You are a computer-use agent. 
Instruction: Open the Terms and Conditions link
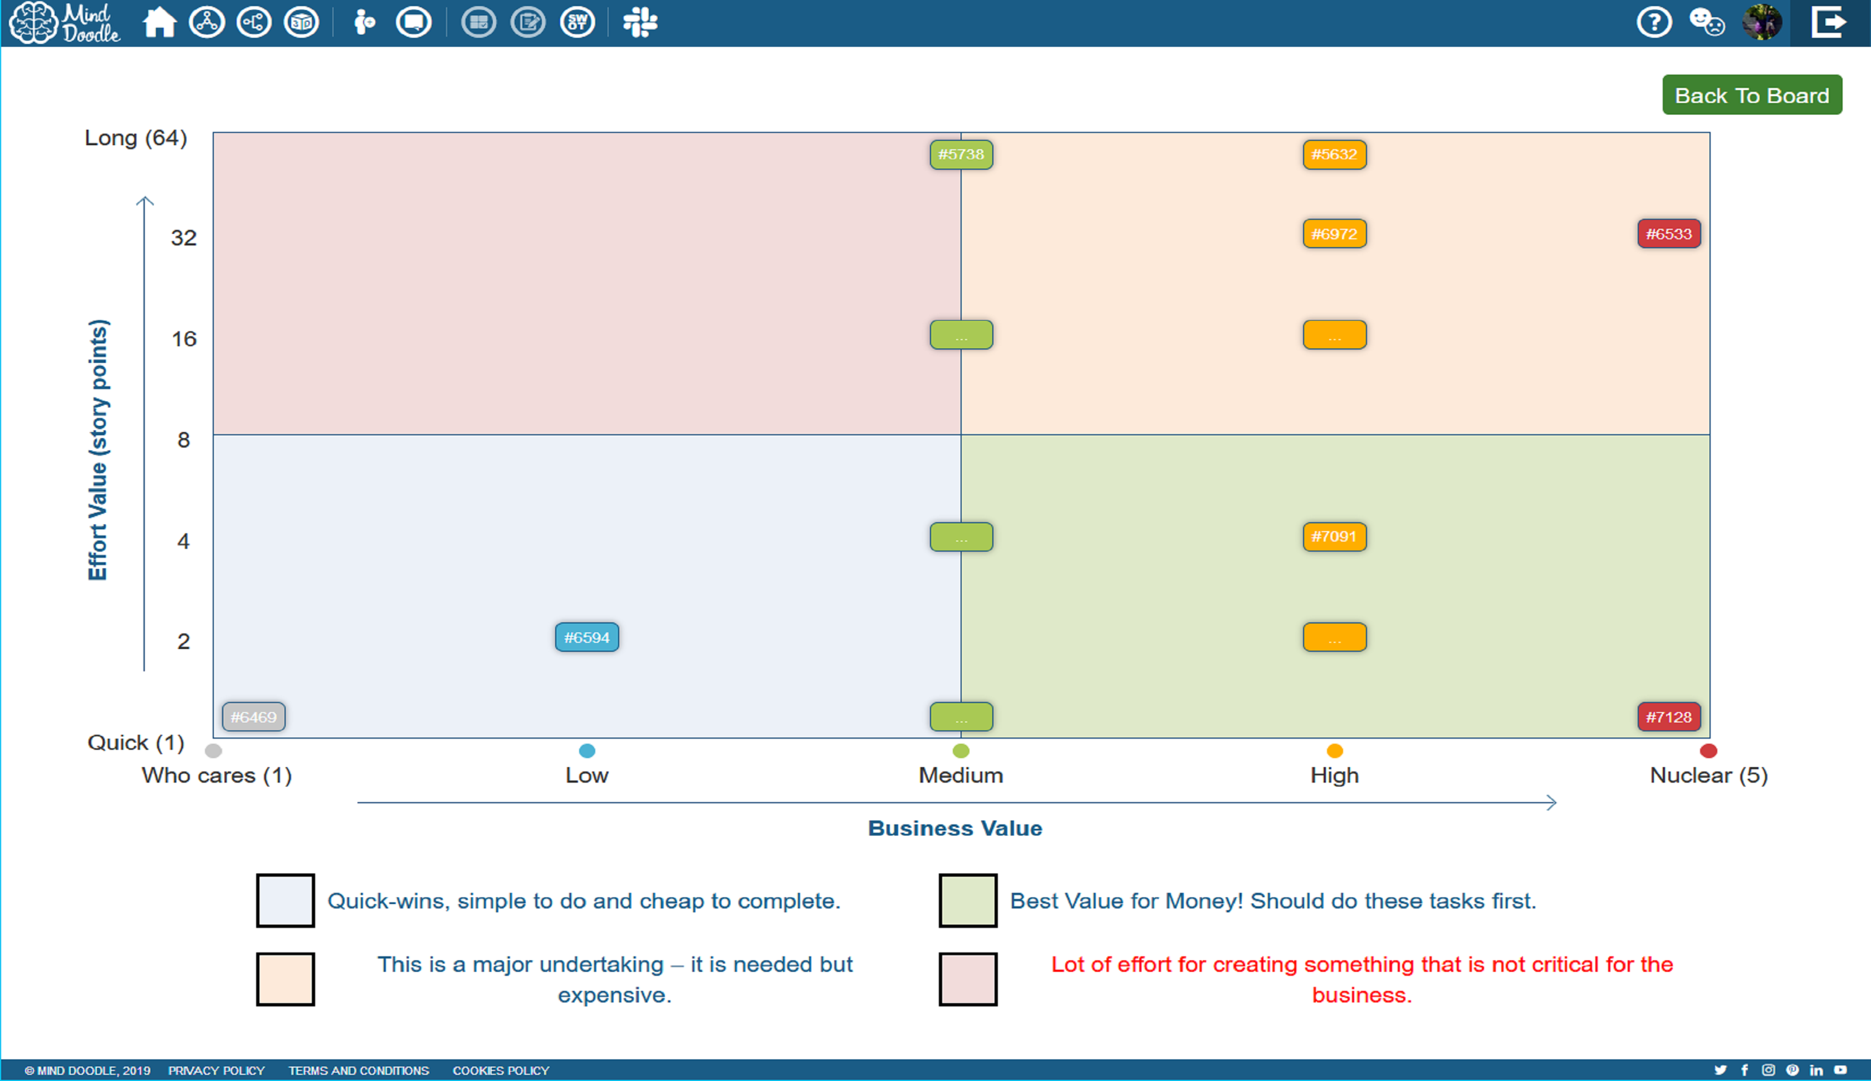pyautogui.click(x=359, y=1070)
